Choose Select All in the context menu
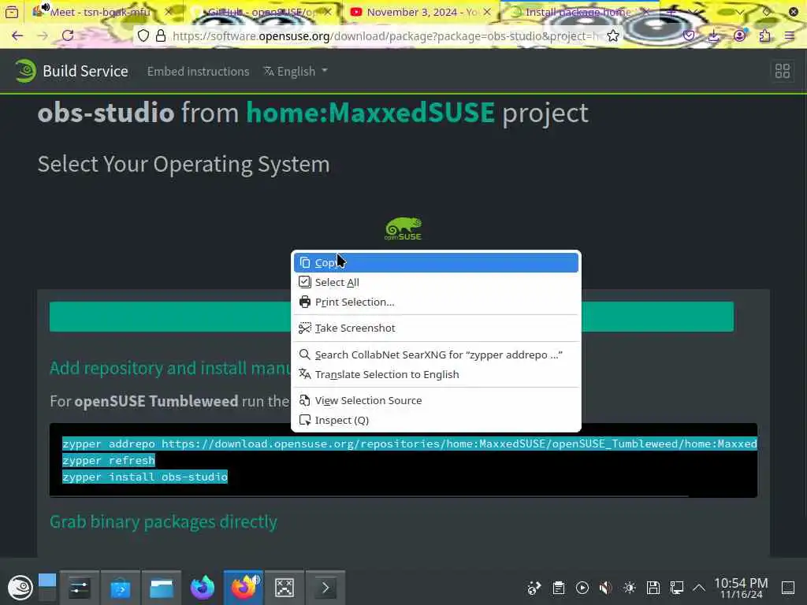Viewport: 807px width, 605px height. (x=436, y=282)
